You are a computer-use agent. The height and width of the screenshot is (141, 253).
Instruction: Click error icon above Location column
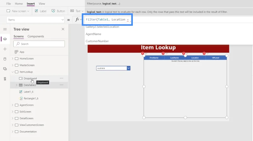(184, 53)
